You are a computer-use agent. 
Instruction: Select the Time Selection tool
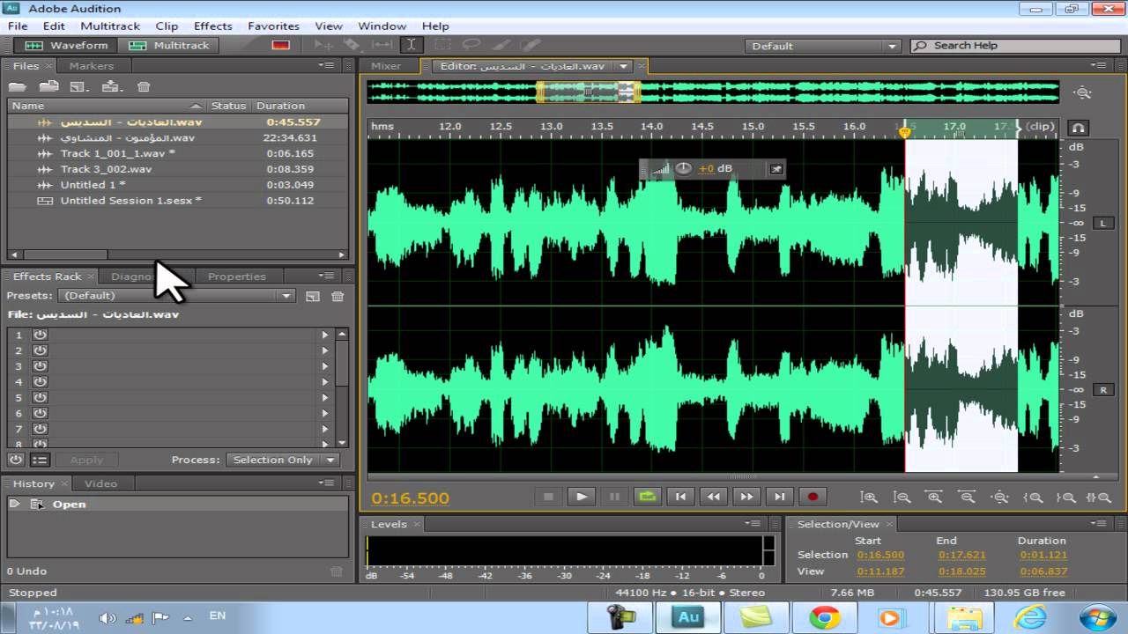click(412, 45)
